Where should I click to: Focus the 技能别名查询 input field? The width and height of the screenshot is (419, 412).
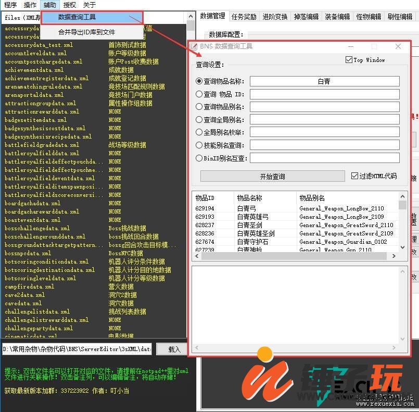(x=324, y=145)
